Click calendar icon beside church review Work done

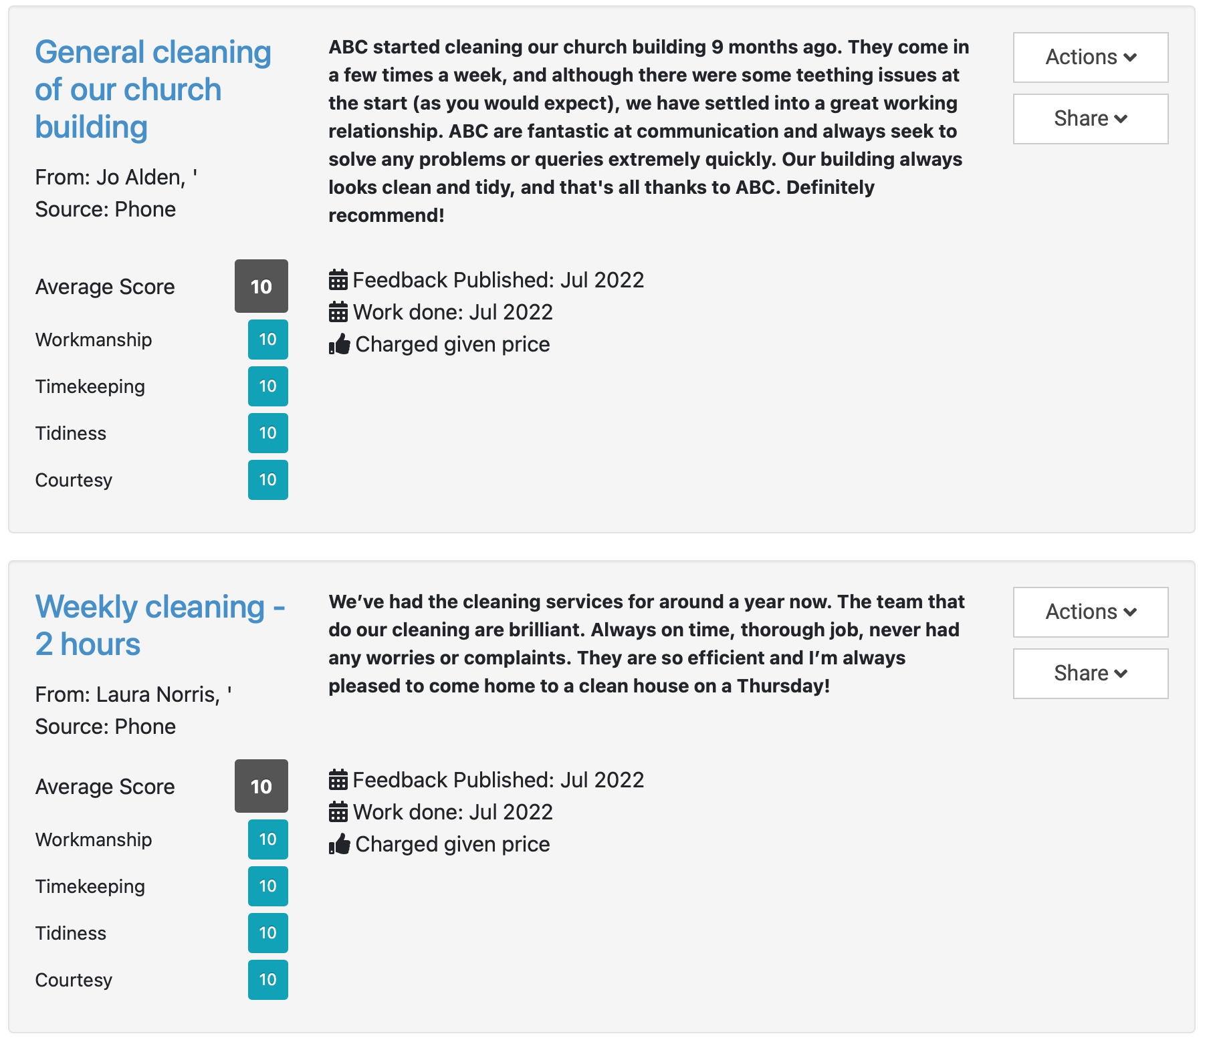point(338,312)
